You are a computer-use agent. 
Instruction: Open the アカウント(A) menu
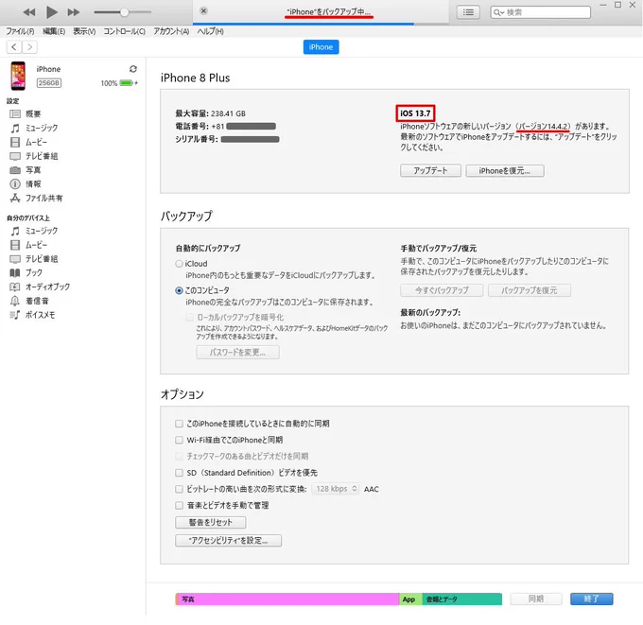[x=171, y=31]
